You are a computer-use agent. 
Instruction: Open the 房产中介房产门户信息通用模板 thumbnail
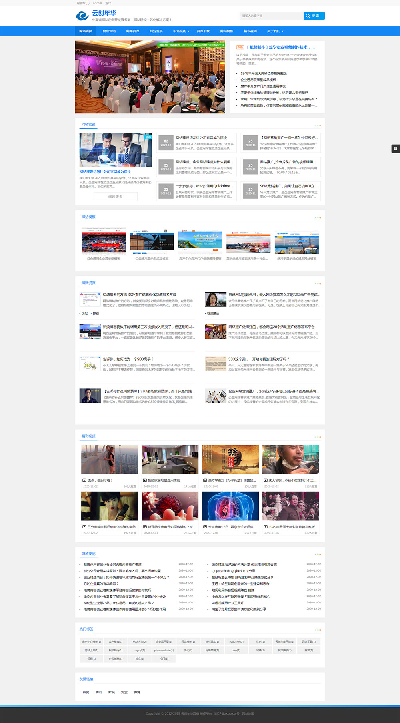click(200, 242)
